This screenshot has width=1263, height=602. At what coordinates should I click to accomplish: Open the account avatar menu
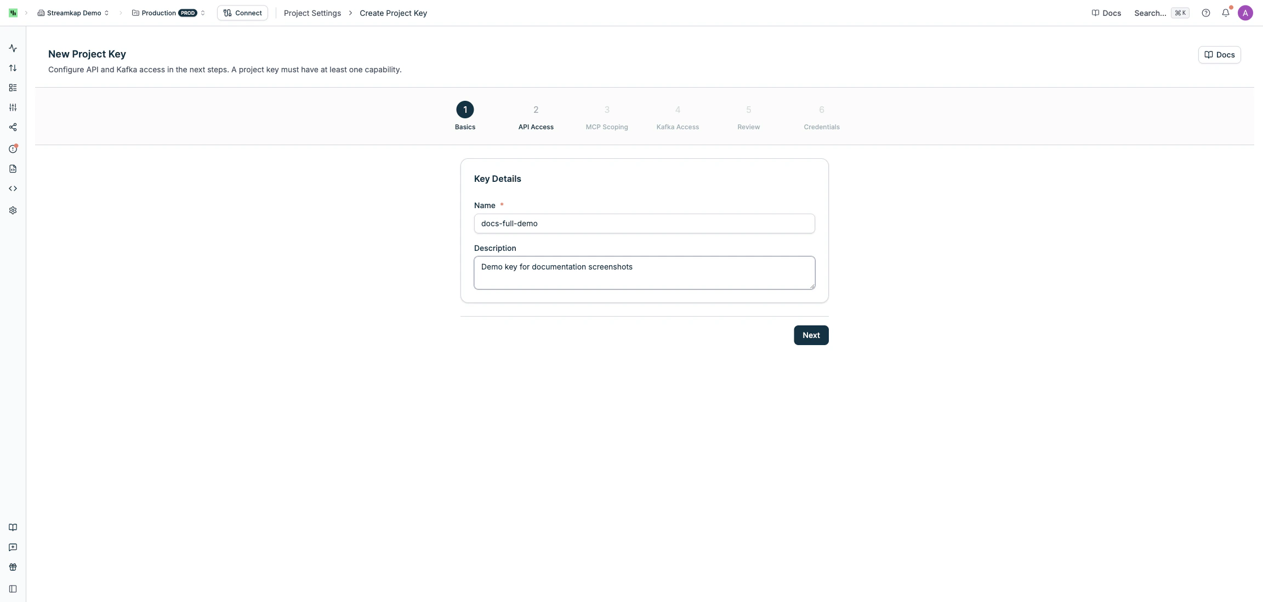(1244, 13)
